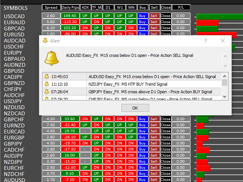Click the green strength bar for GBPCAD

[x=207, y=29]
